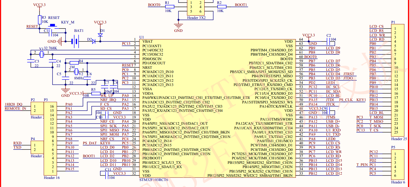Select the R1 10K resistor symbol
This screenshot has width=410, height=187.
point(170,7)
